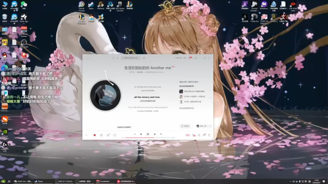Skip to the next track

(155, 135)
